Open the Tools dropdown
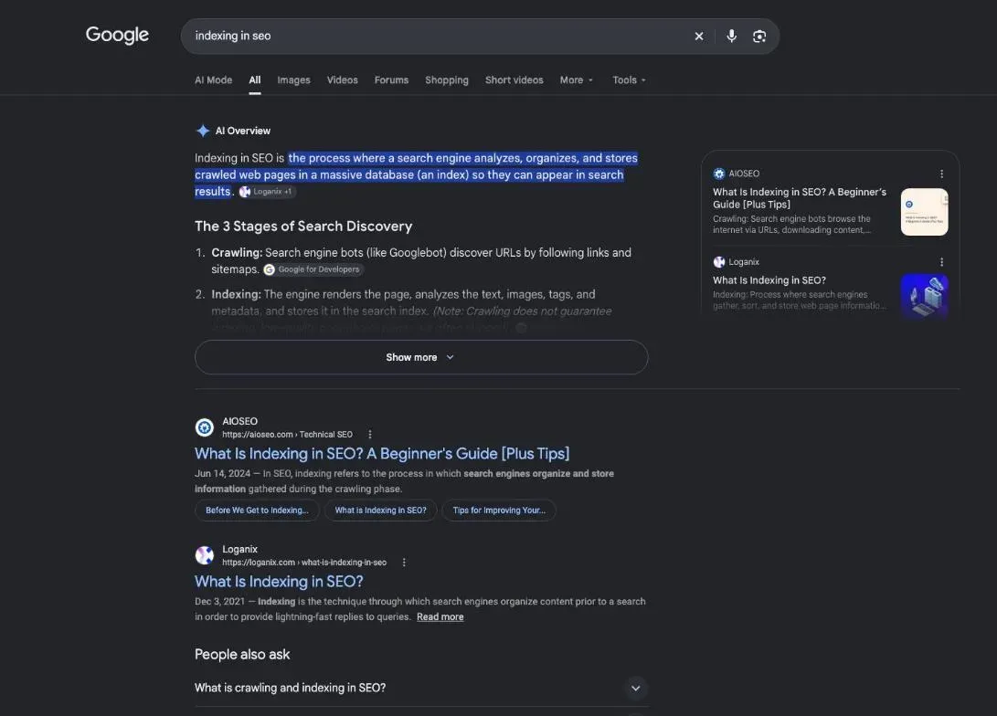Image resolution: width=997 pixels, height=716 pixels. 629,80
